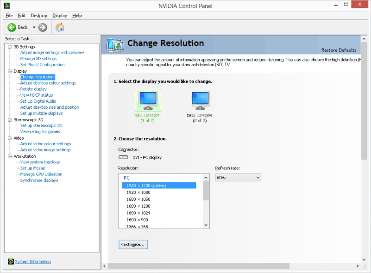Collapse the Stereoscopic 3D tree node

coord(10,120)
